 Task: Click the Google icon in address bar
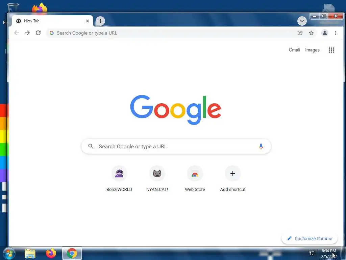pos(52,33)
